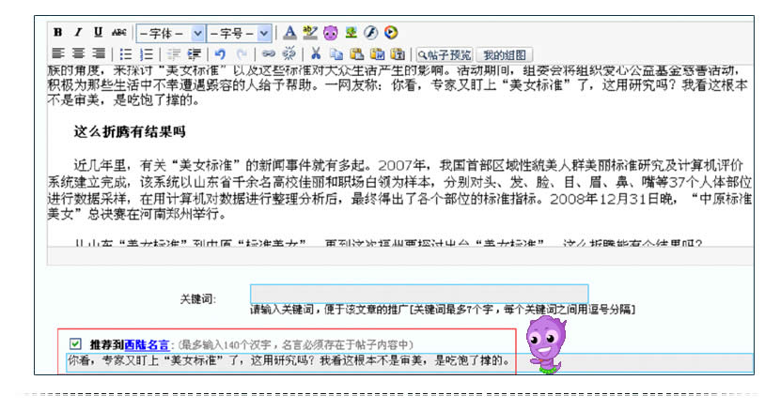Open 我的组图 gallery button
The width and height of the screenshot is (765, 411).
pos(505,55)
